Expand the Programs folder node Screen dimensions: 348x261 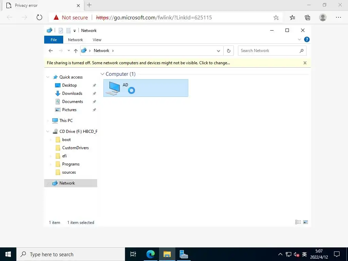point(51,164)
